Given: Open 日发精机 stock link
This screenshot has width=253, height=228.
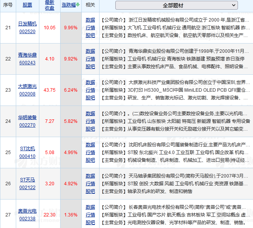Looking at the screenshot, I should pyautogui.click(x=27, y=24).
